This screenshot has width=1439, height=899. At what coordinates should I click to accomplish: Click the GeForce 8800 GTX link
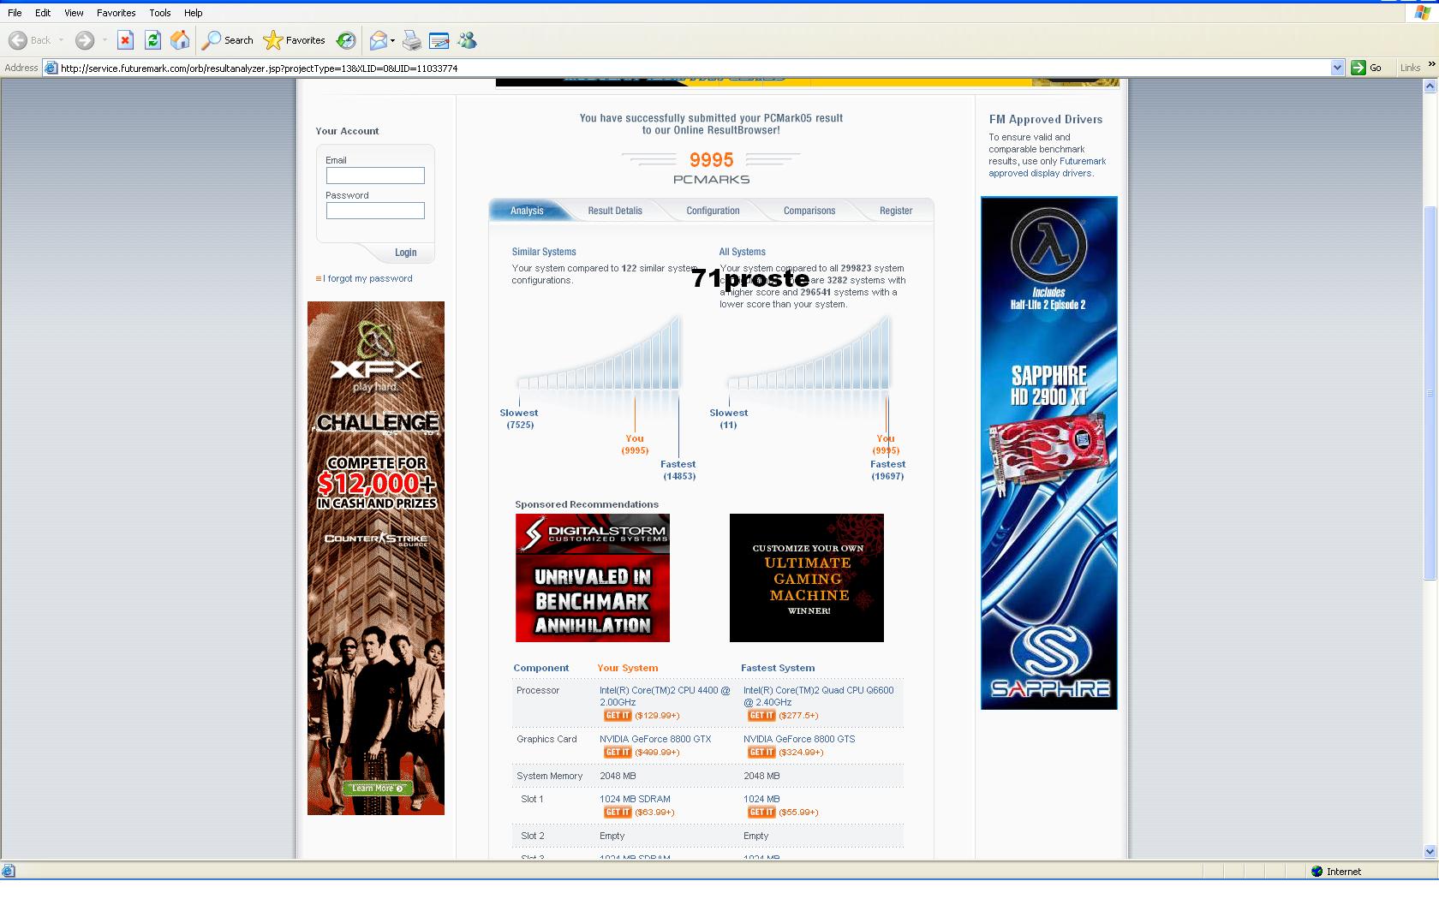(x=655, y=739)
